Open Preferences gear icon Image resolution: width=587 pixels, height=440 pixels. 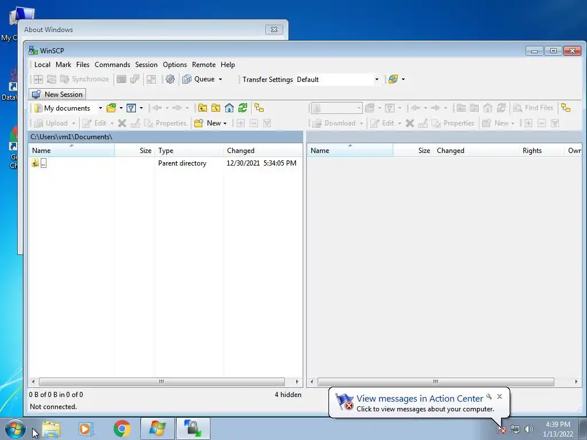(x=170, y=79)
